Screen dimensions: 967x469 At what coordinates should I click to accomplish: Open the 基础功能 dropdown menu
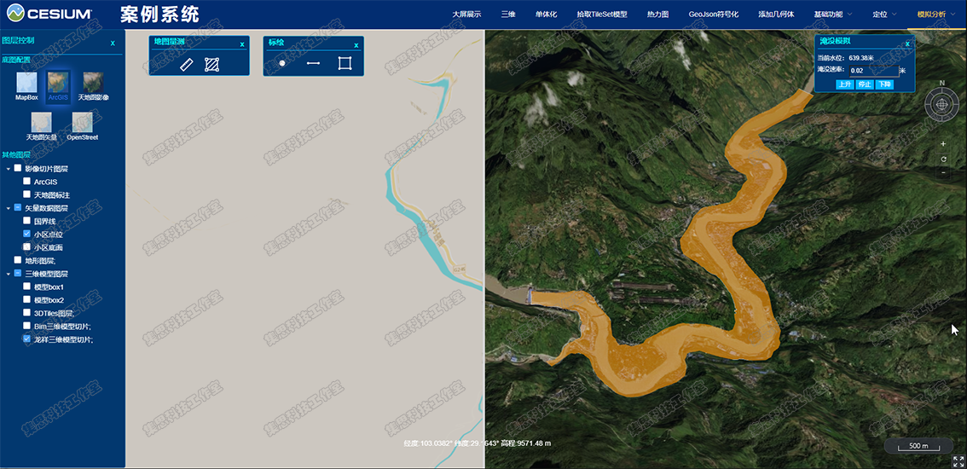[x=833, y=14]
